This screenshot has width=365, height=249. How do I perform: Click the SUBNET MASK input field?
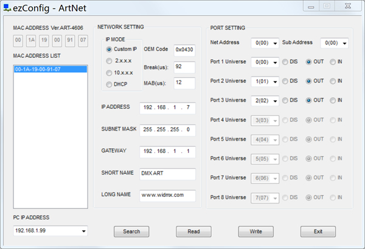pyautogui.click(x=168, y=130)
